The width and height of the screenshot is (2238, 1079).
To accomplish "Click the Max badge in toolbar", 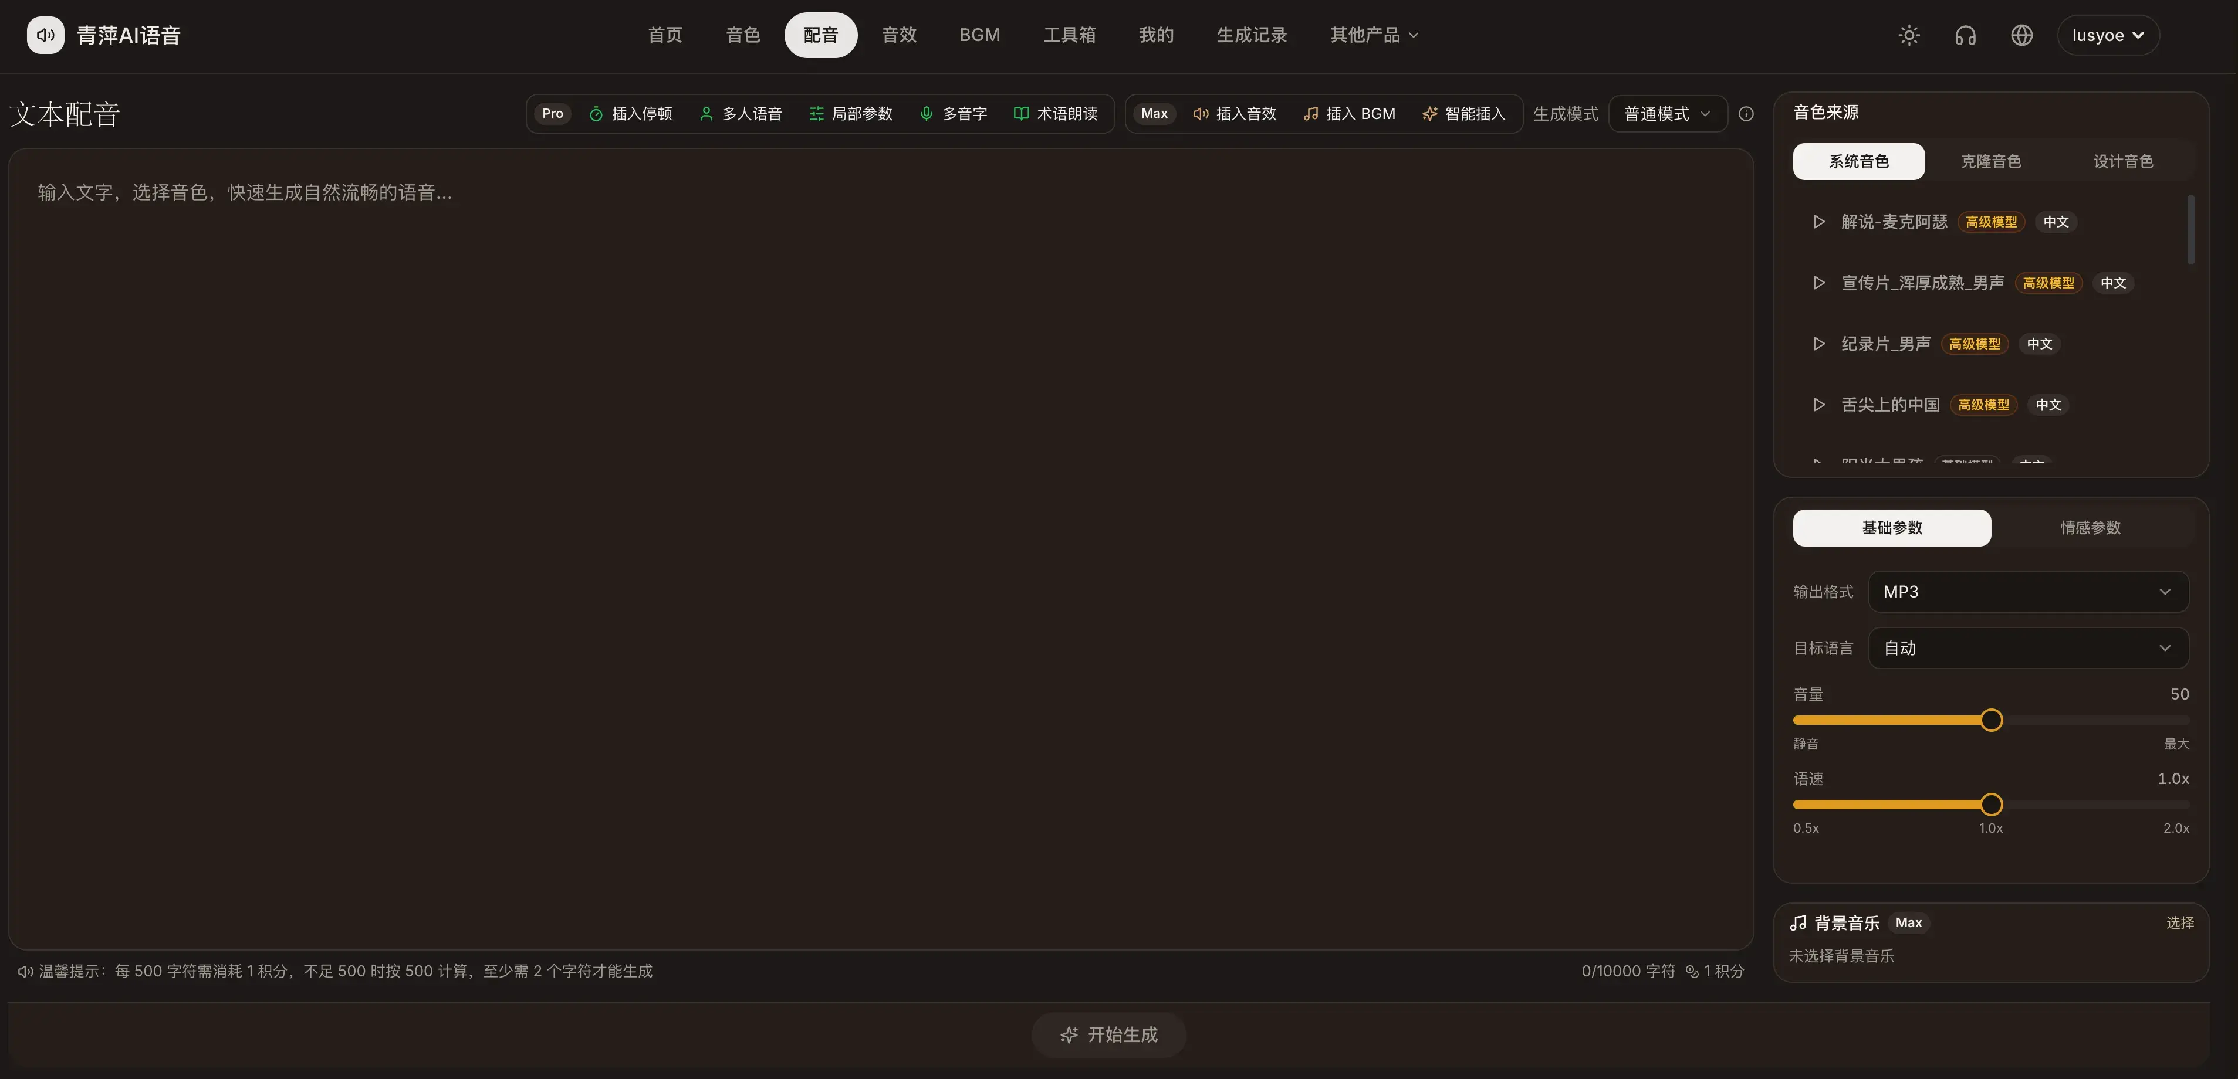I will point(1154,114).
